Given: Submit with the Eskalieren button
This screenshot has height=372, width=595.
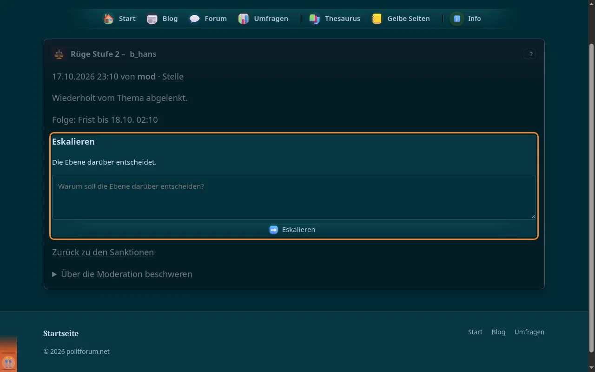Looking at the screenshot, I should 293,230.
